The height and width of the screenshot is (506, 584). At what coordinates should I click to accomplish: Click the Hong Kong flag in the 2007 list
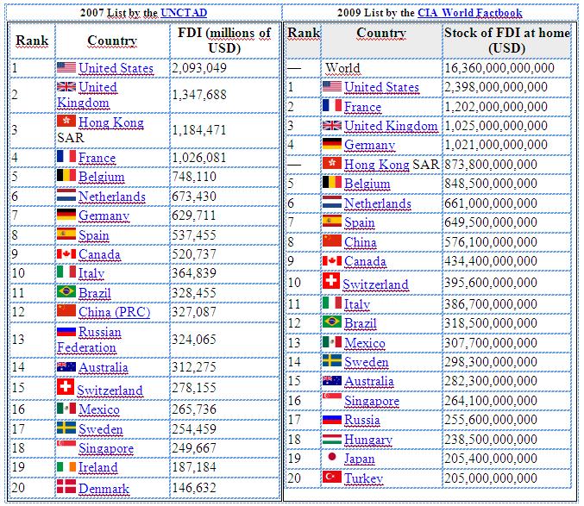[66, 121]
